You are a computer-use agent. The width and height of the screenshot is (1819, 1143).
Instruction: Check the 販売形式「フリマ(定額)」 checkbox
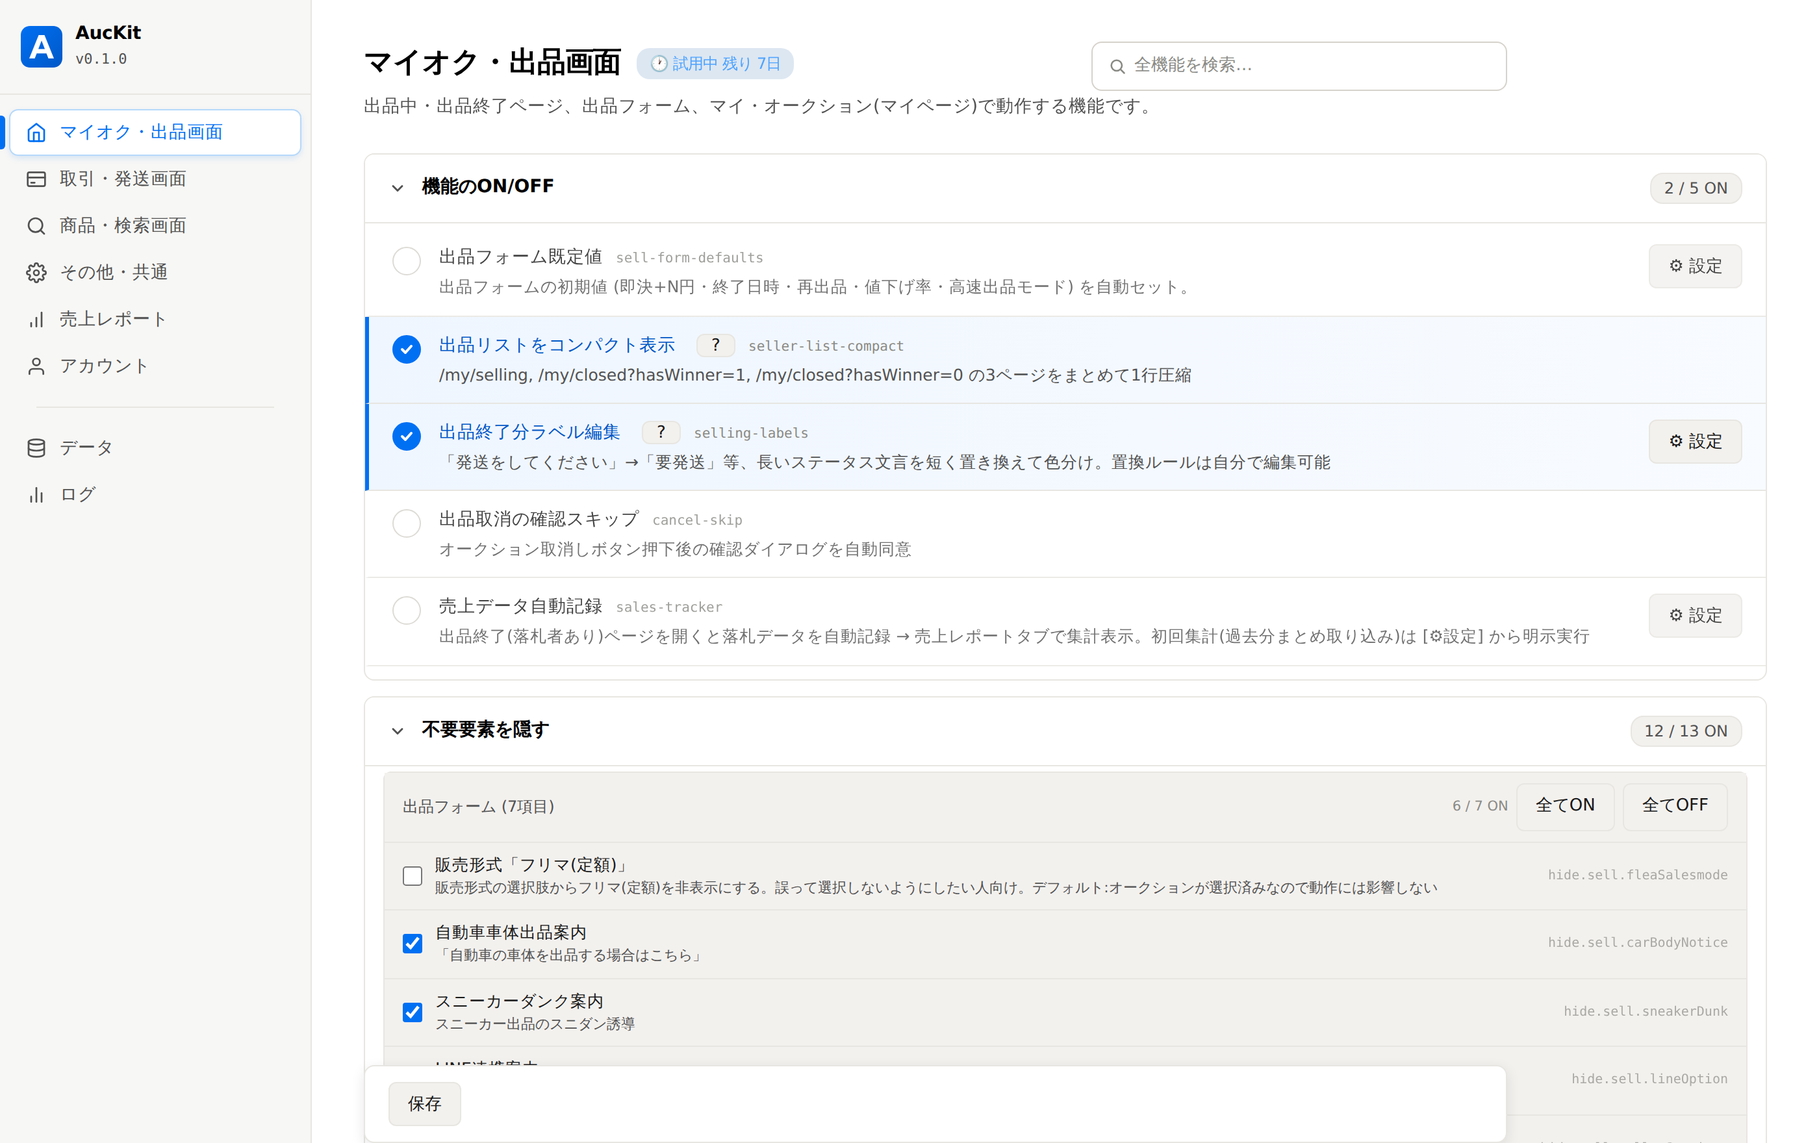(413, 875)
